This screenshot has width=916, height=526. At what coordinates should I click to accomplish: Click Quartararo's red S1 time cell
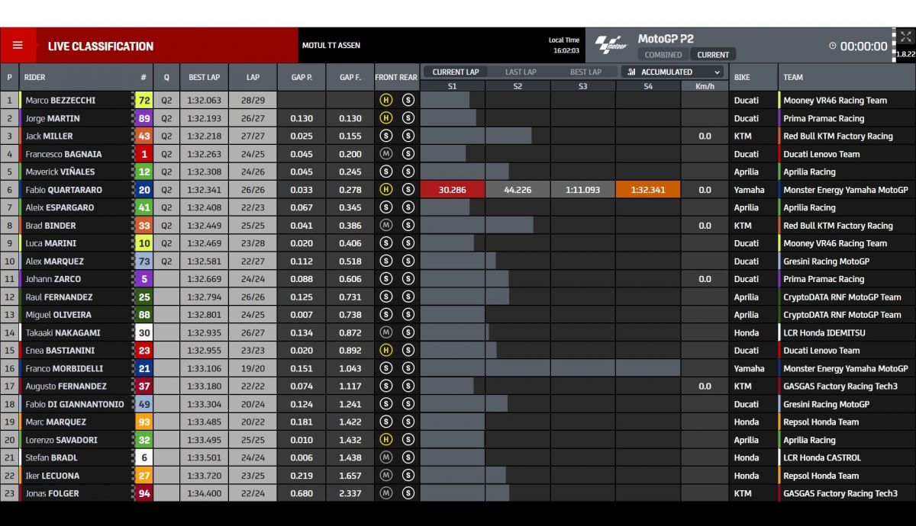pos(452,190)
